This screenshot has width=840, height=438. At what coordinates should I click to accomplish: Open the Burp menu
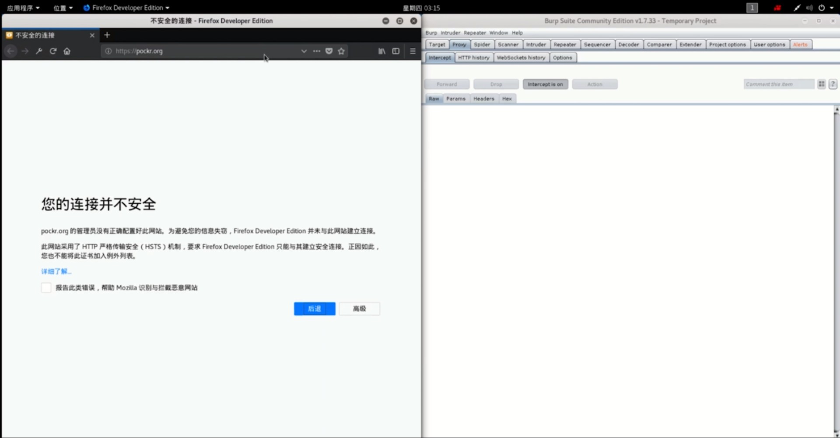point(431,33)
